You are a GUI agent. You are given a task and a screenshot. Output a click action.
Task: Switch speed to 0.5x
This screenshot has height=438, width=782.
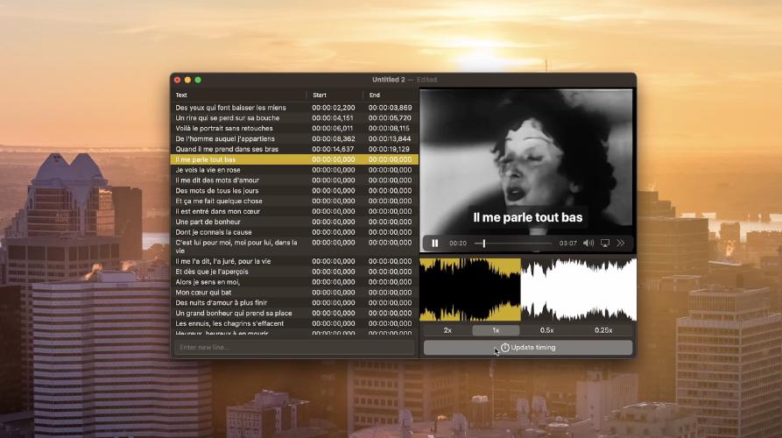tap(546, 330)
